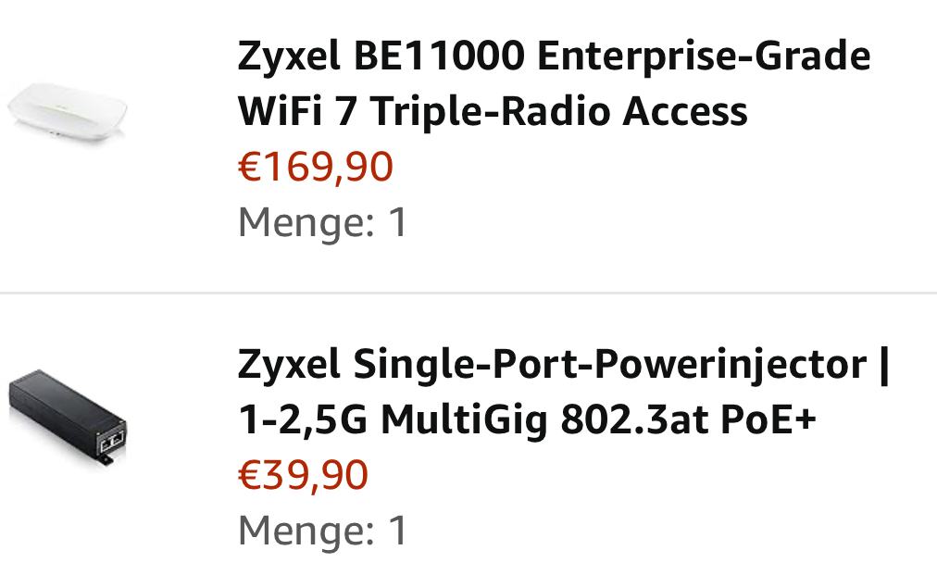The width and height of the screenshot is (937, 575).
Task: Open the white Zyxel access point thumbnail
Action: point(68,109)
